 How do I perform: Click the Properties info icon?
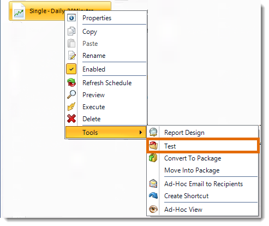click(x=71, y=18)
